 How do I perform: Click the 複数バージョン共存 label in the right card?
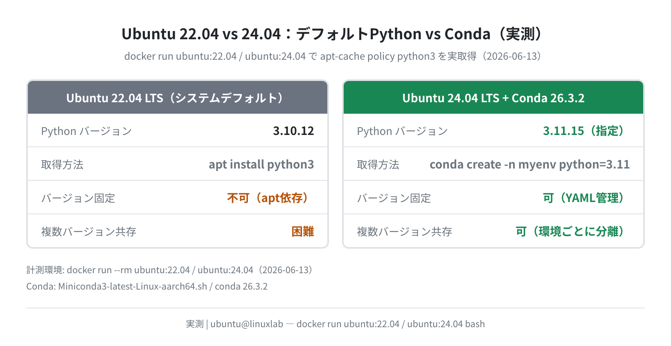pyautogui.click(x=404, y=232)
